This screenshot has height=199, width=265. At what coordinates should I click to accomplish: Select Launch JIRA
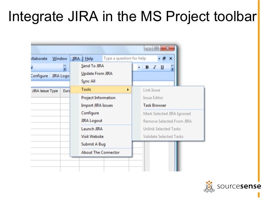pos(101,129)
